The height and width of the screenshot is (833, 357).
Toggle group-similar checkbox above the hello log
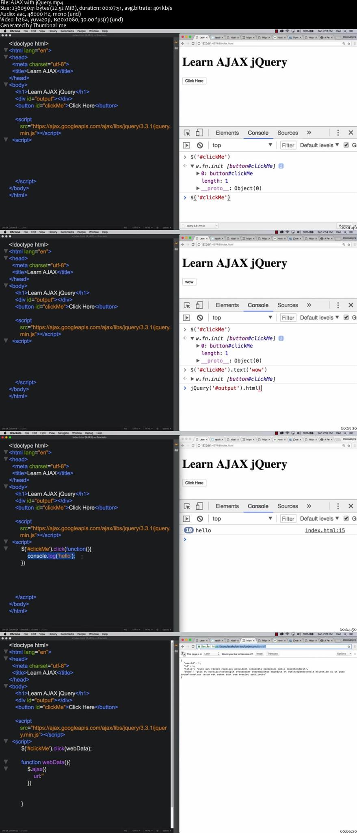pos(346,519)
